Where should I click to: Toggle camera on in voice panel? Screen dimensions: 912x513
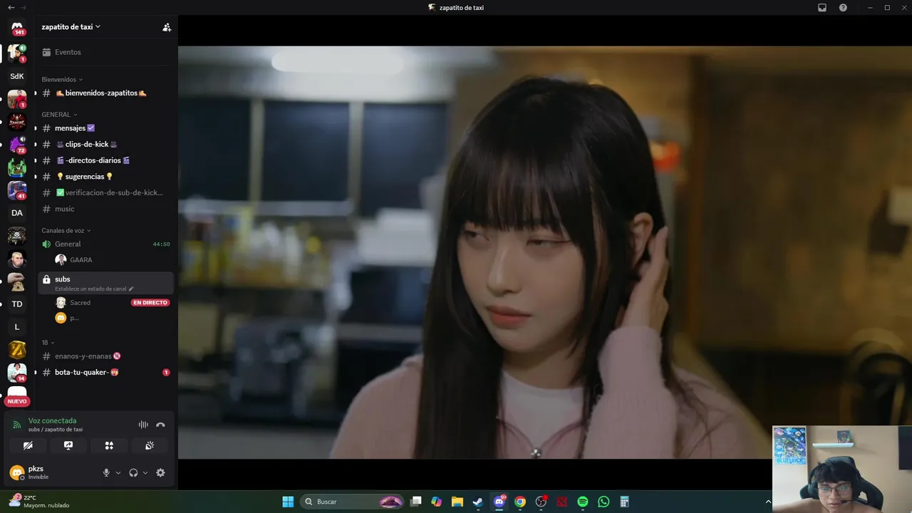click(x=28, y=445)
